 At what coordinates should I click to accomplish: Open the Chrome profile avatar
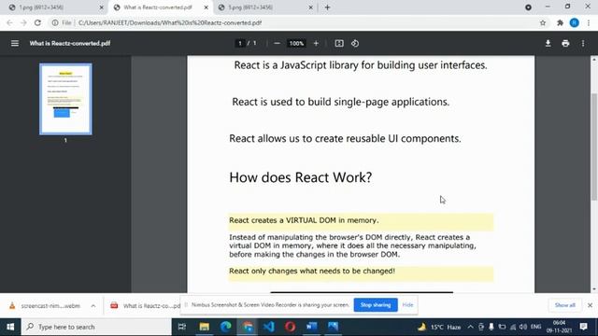pyautogui.click(x=575, y=22)
